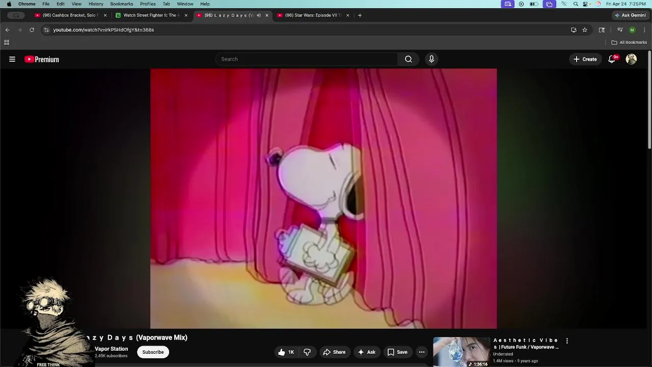Open macOS Spotlight search icon

(576, 4)
